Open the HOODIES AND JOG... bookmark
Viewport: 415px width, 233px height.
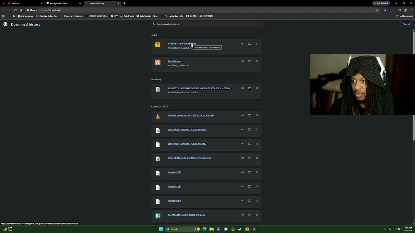point(97,16)
